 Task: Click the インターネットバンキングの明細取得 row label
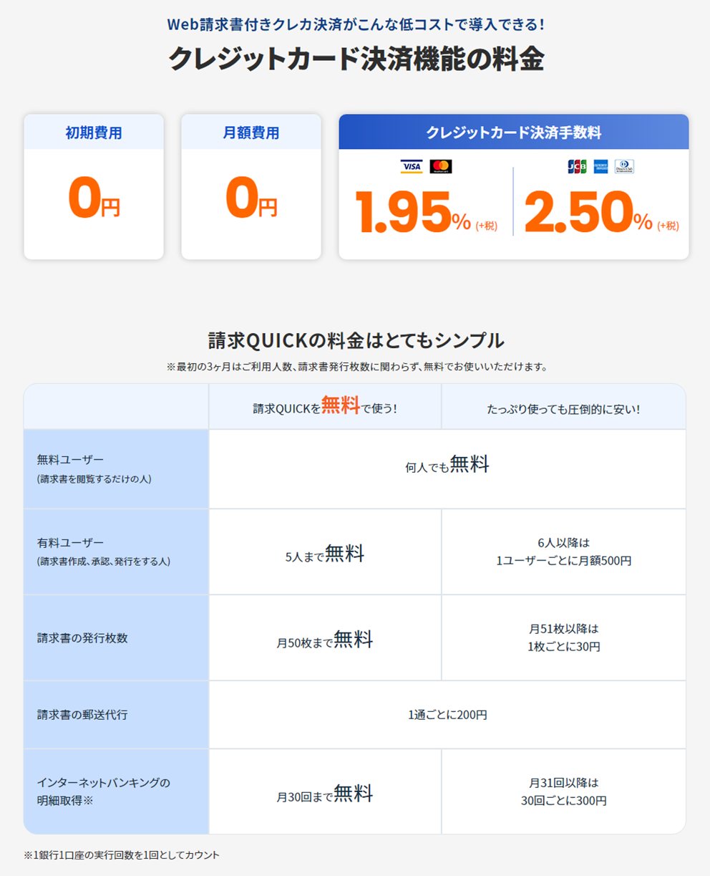pos(116,791)
